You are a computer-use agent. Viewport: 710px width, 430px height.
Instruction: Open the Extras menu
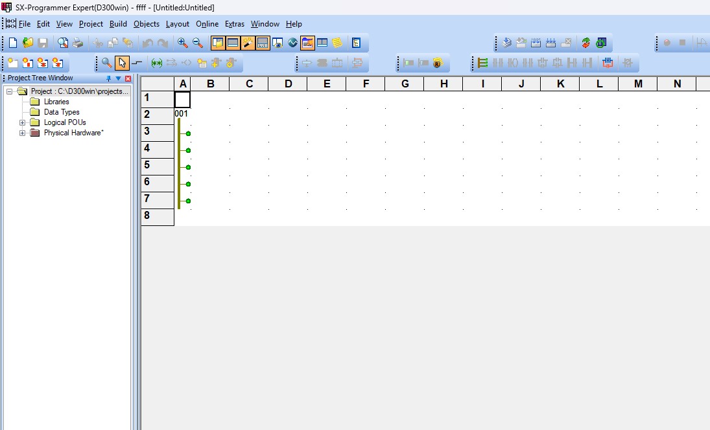click(235, 24)
